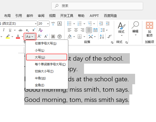
Task: Open the AIPPT tab
Action: click(94, 16)
